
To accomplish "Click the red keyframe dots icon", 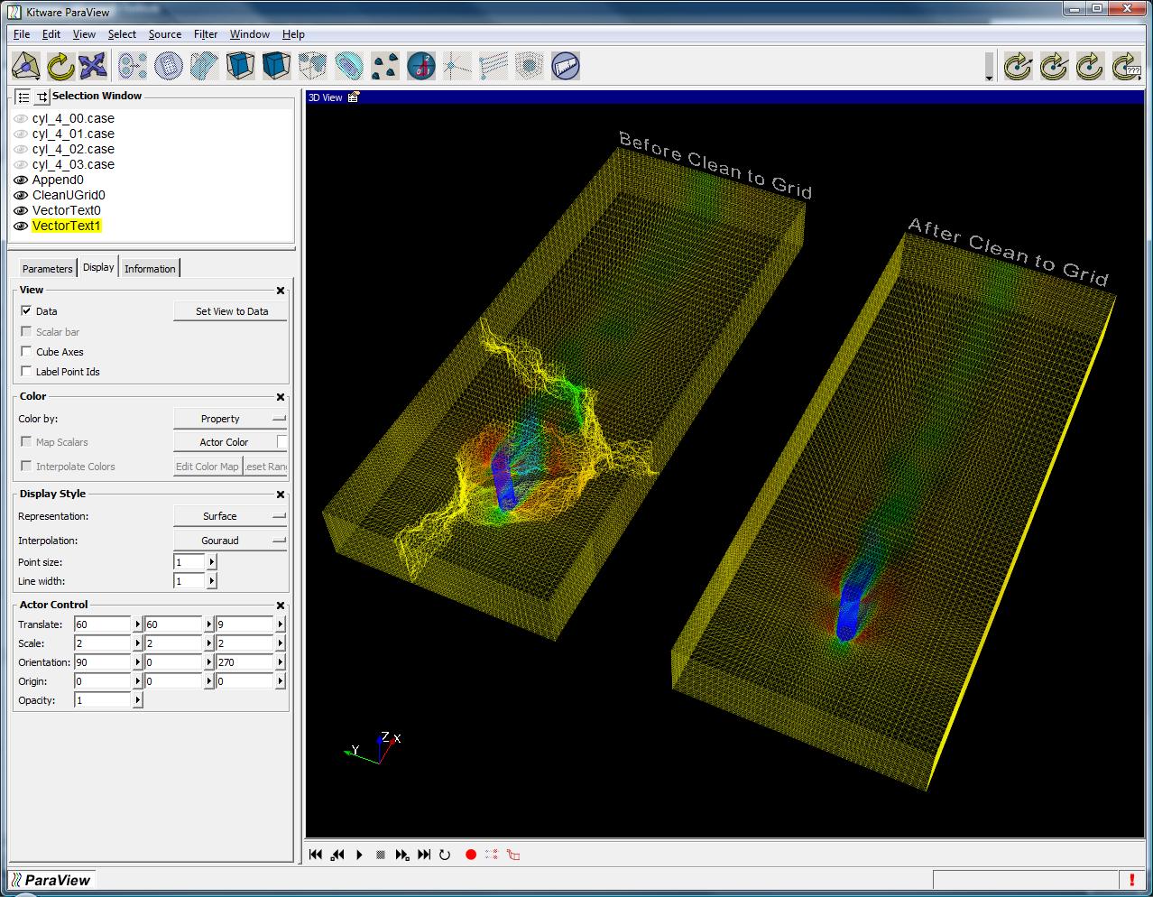I will click(x=492, y=855).
